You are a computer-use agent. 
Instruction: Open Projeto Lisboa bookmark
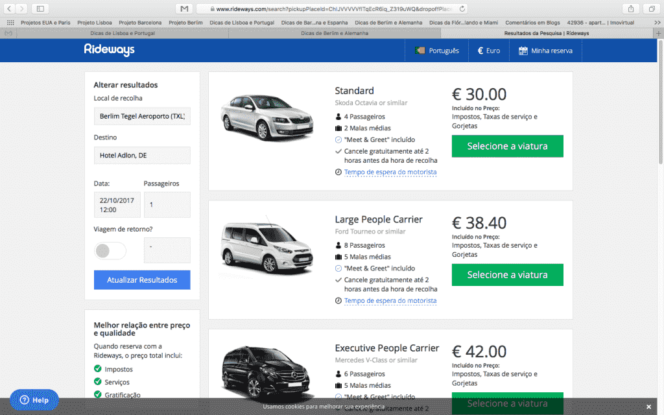click(95, 23)
